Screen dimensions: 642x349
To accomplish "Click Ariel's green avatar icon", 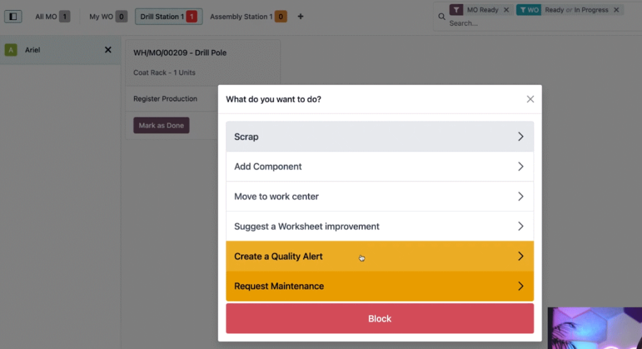I will [11, 50].
